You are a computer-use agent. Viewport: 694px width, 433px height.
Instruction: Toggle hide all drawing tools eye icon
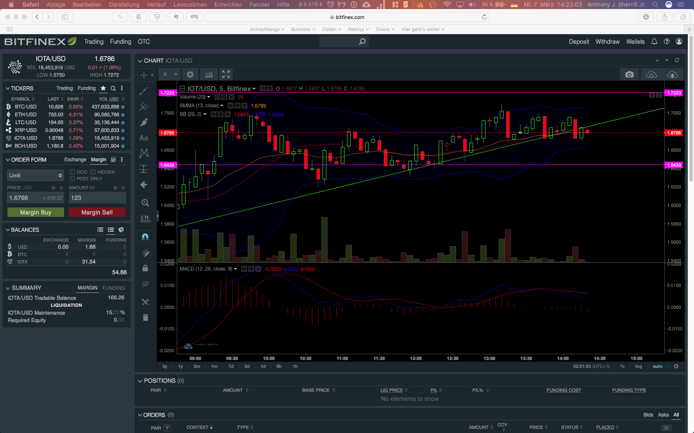pos(145,284)
